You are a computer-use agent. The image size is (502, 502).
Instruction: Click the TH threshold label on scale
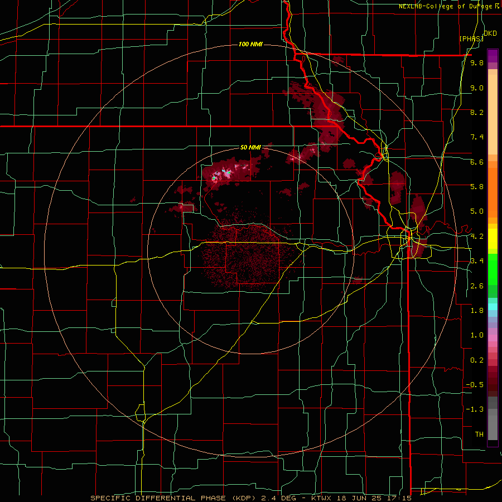click(479, 435)
